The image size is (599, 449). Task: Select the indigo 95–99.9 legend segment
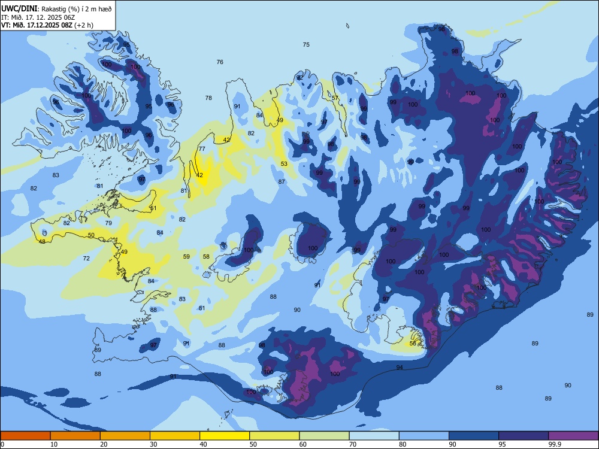pyautogui.click(x=524, y=436)
